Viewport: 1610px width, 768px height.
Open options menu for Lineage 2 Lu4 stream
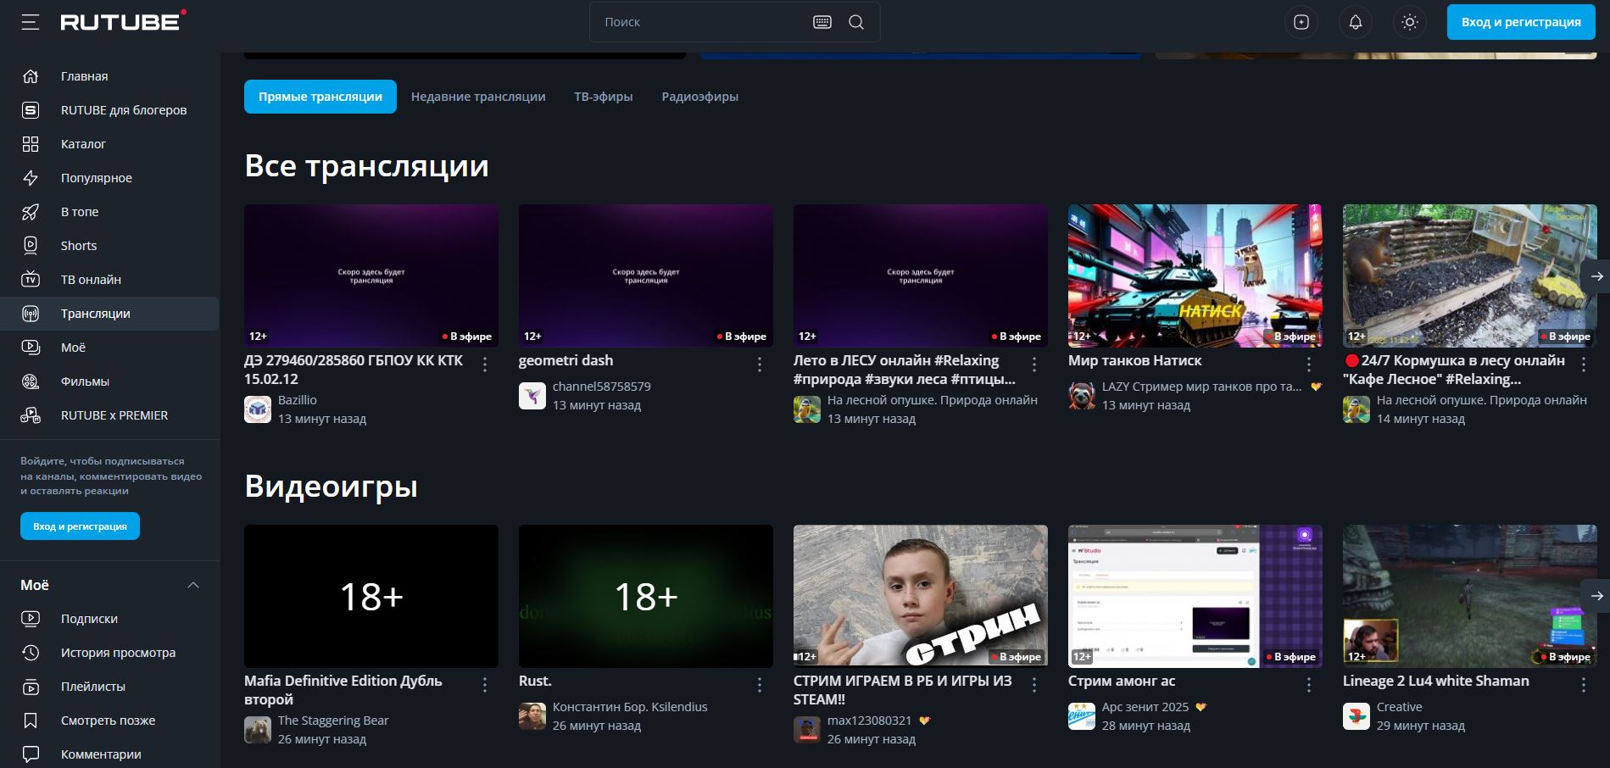pos(1584,685)
